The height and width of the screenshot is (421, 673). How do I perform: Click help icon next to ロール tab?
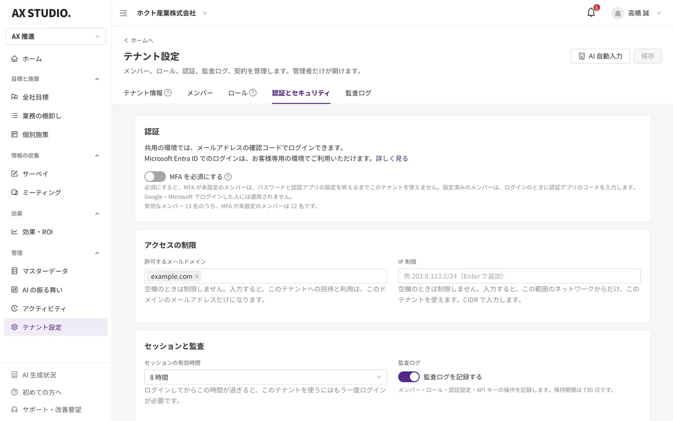[253, 93]
